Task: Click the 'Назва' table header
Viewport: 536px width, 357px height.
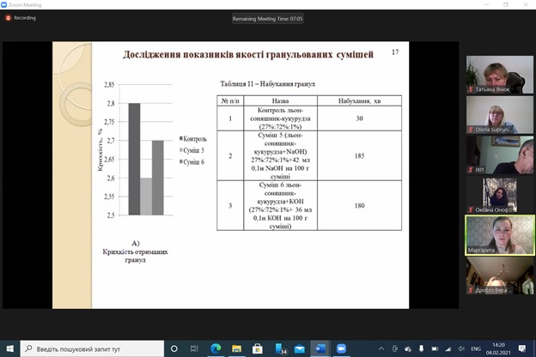Action: pos(280,100)
